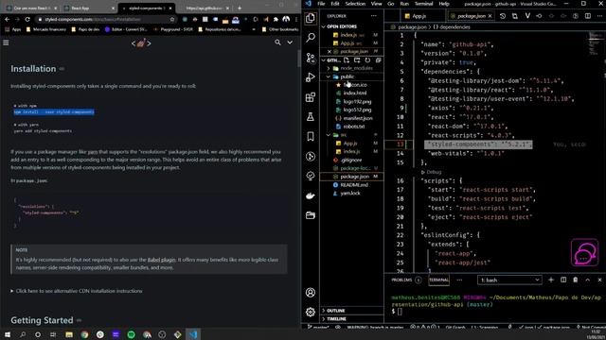Open the Selection menu in VS Code
The image size is (606, 340).
click(x=355, y=4)
